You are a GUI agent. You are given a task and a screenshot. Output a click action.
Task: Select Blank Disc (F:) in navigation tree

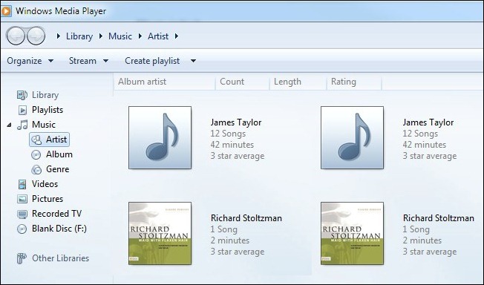tap(59, 229)
